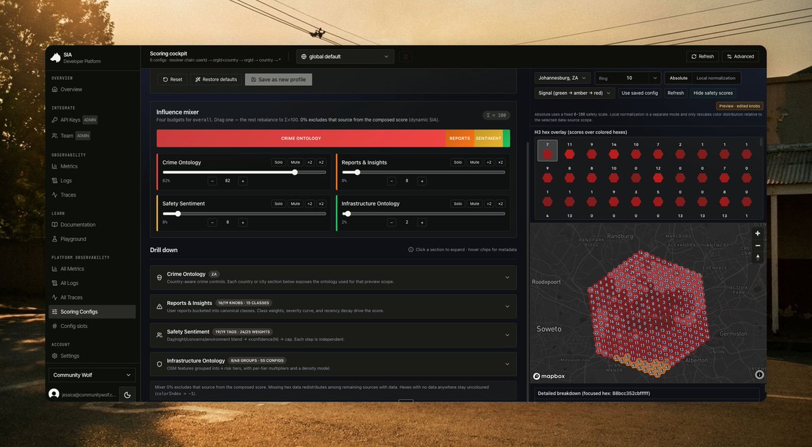
Task: Click the map attribution info icon
Action: [759, 374]
